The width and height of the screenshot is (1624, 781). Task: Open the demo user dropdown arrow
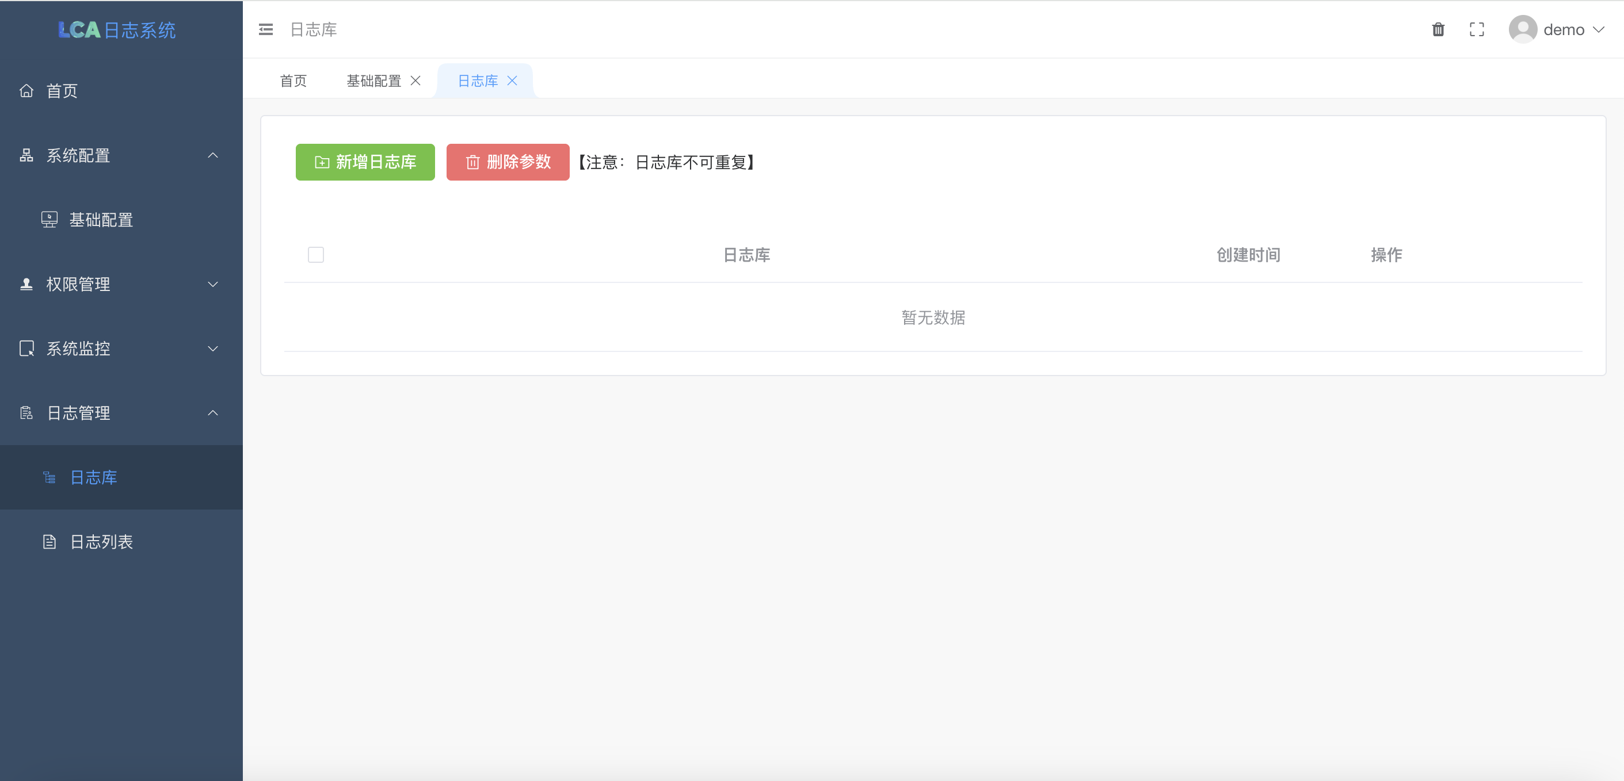coord(1598,29)
